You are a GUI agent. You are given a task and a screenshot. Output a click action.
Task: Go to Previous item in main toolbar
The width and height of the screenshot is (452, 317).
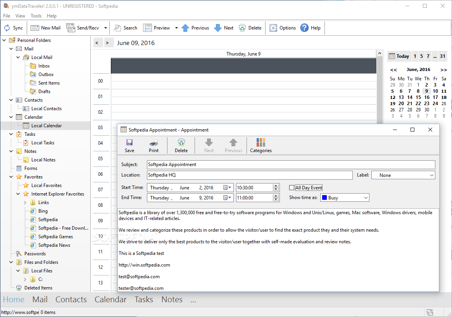tap(195, 28)
